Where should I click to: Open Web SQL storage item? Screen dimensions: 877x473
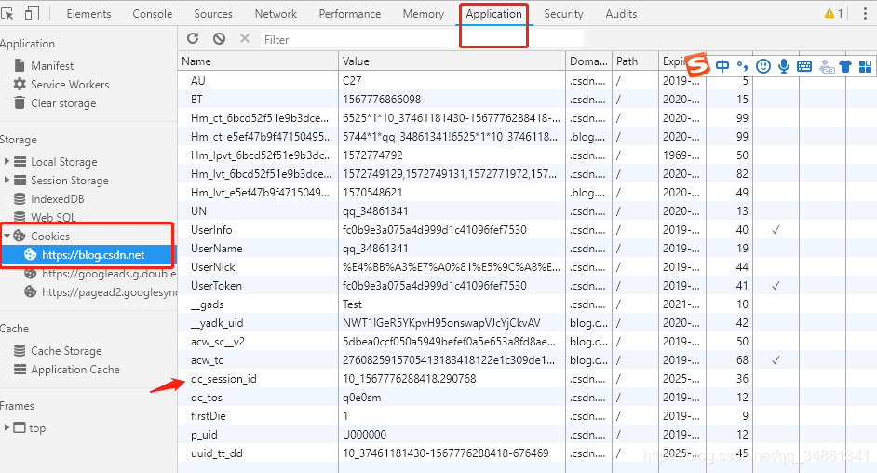(x=53, y=217)
